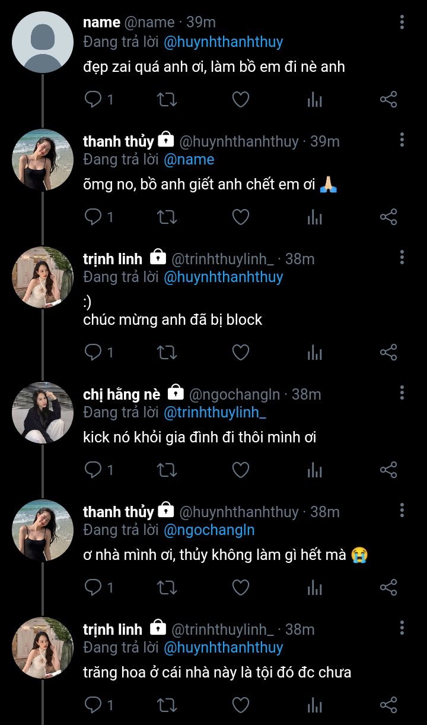
Task: Open @name mention in thanh thủy's reply
Action: click(x=189, y=160)
